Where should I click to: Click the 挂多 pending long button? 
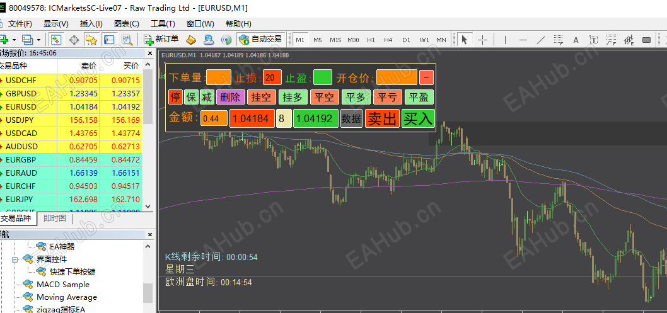pyautogui.click(x=293, y=97)
